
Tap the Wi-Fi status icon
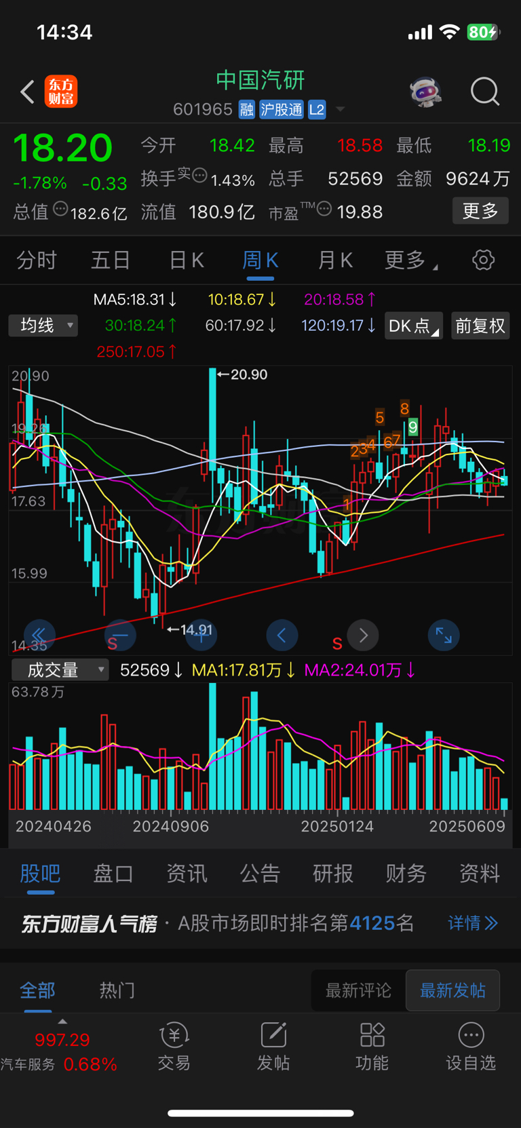[x=449, y=32]
